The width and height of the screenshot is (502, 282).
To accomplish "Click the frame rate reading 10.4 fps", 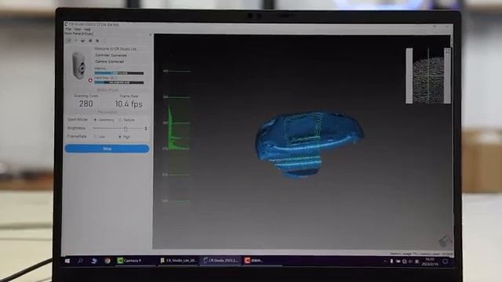I will coord(129,104).
